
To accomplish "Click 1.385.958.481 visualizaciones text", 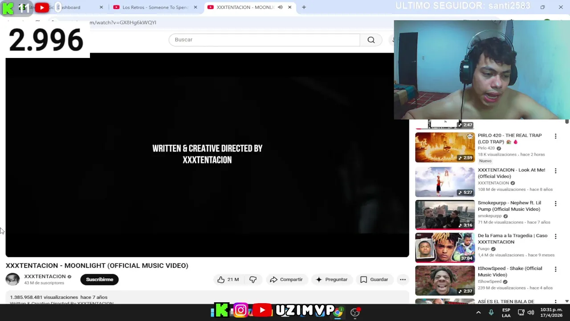I will click(44, 297).
